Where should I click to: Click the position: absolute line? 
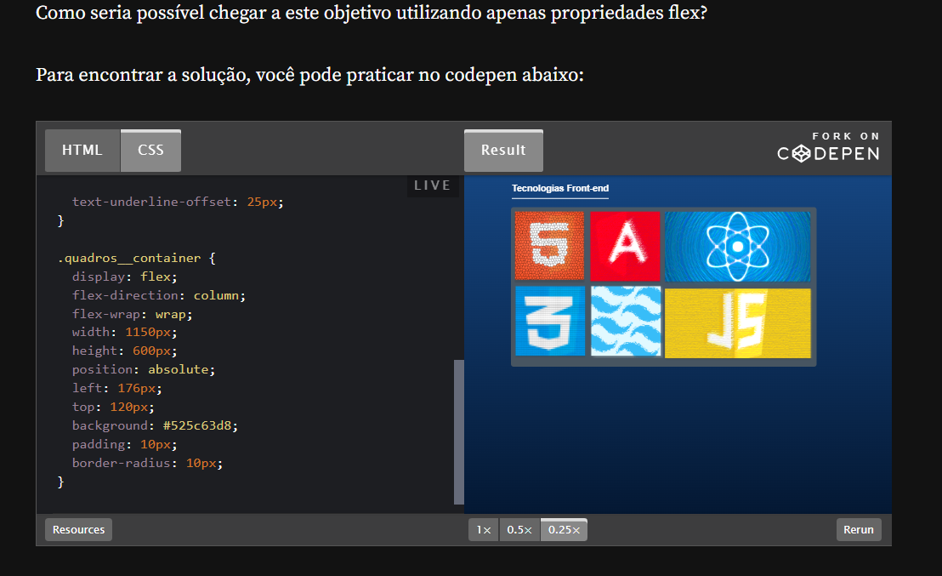point(144,369)
